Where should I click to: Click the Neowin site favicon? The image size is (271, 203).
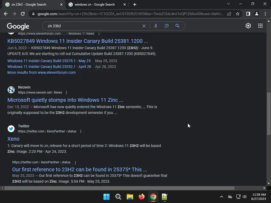click(x=11, y=90)
